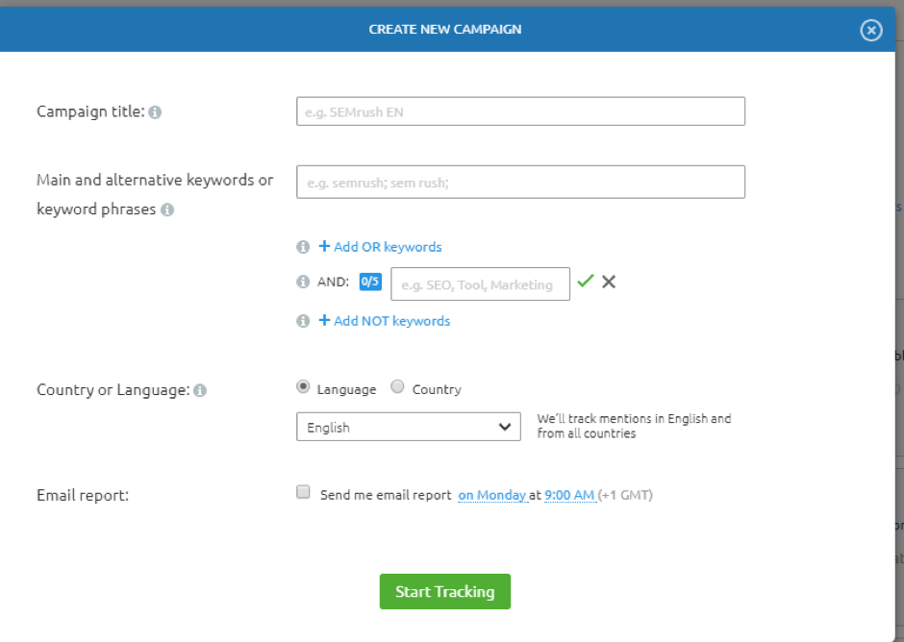
Task: Click the main keywords input field
Action: (520, 182)
